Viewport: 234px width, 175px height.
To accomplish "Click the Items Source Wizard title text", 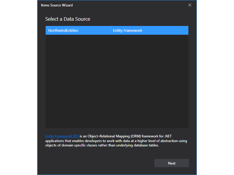I will 57,5.
